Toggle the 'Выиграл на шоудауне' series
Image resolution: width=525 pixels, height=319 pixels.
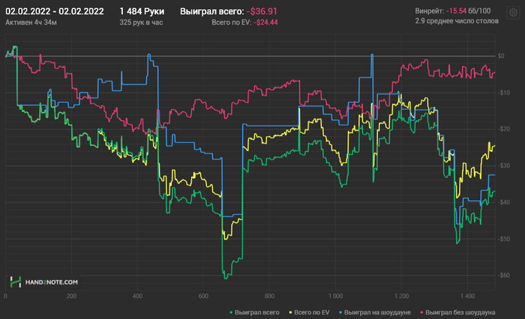[377, 312]
